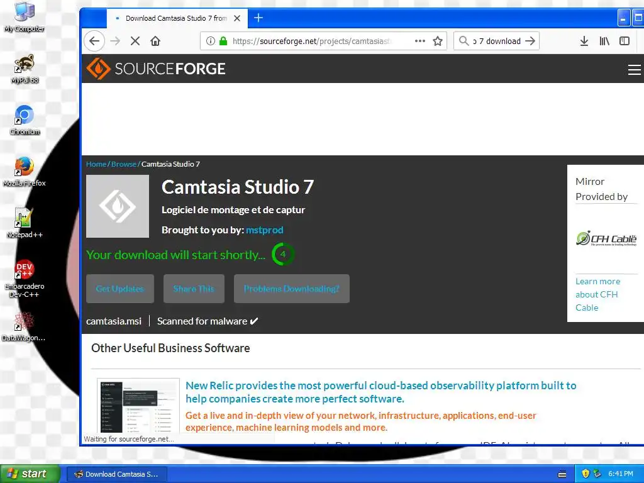Click the Share This button

[194, 289]
